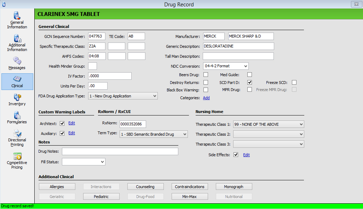The height and width of the screenshot is (209, 363).
Task: Open the Directional Printing icon
Action: [x=17, y=133]
